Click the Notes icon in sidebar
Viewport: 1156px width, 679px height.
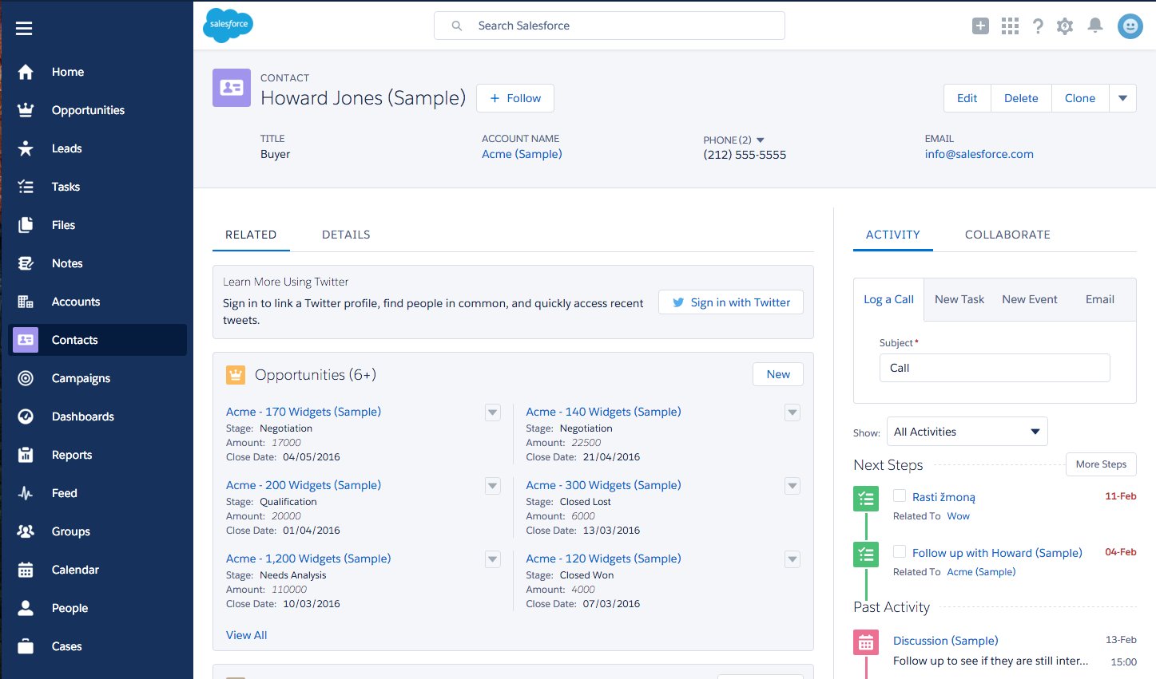pyautogui.click(x=26, y=263)
